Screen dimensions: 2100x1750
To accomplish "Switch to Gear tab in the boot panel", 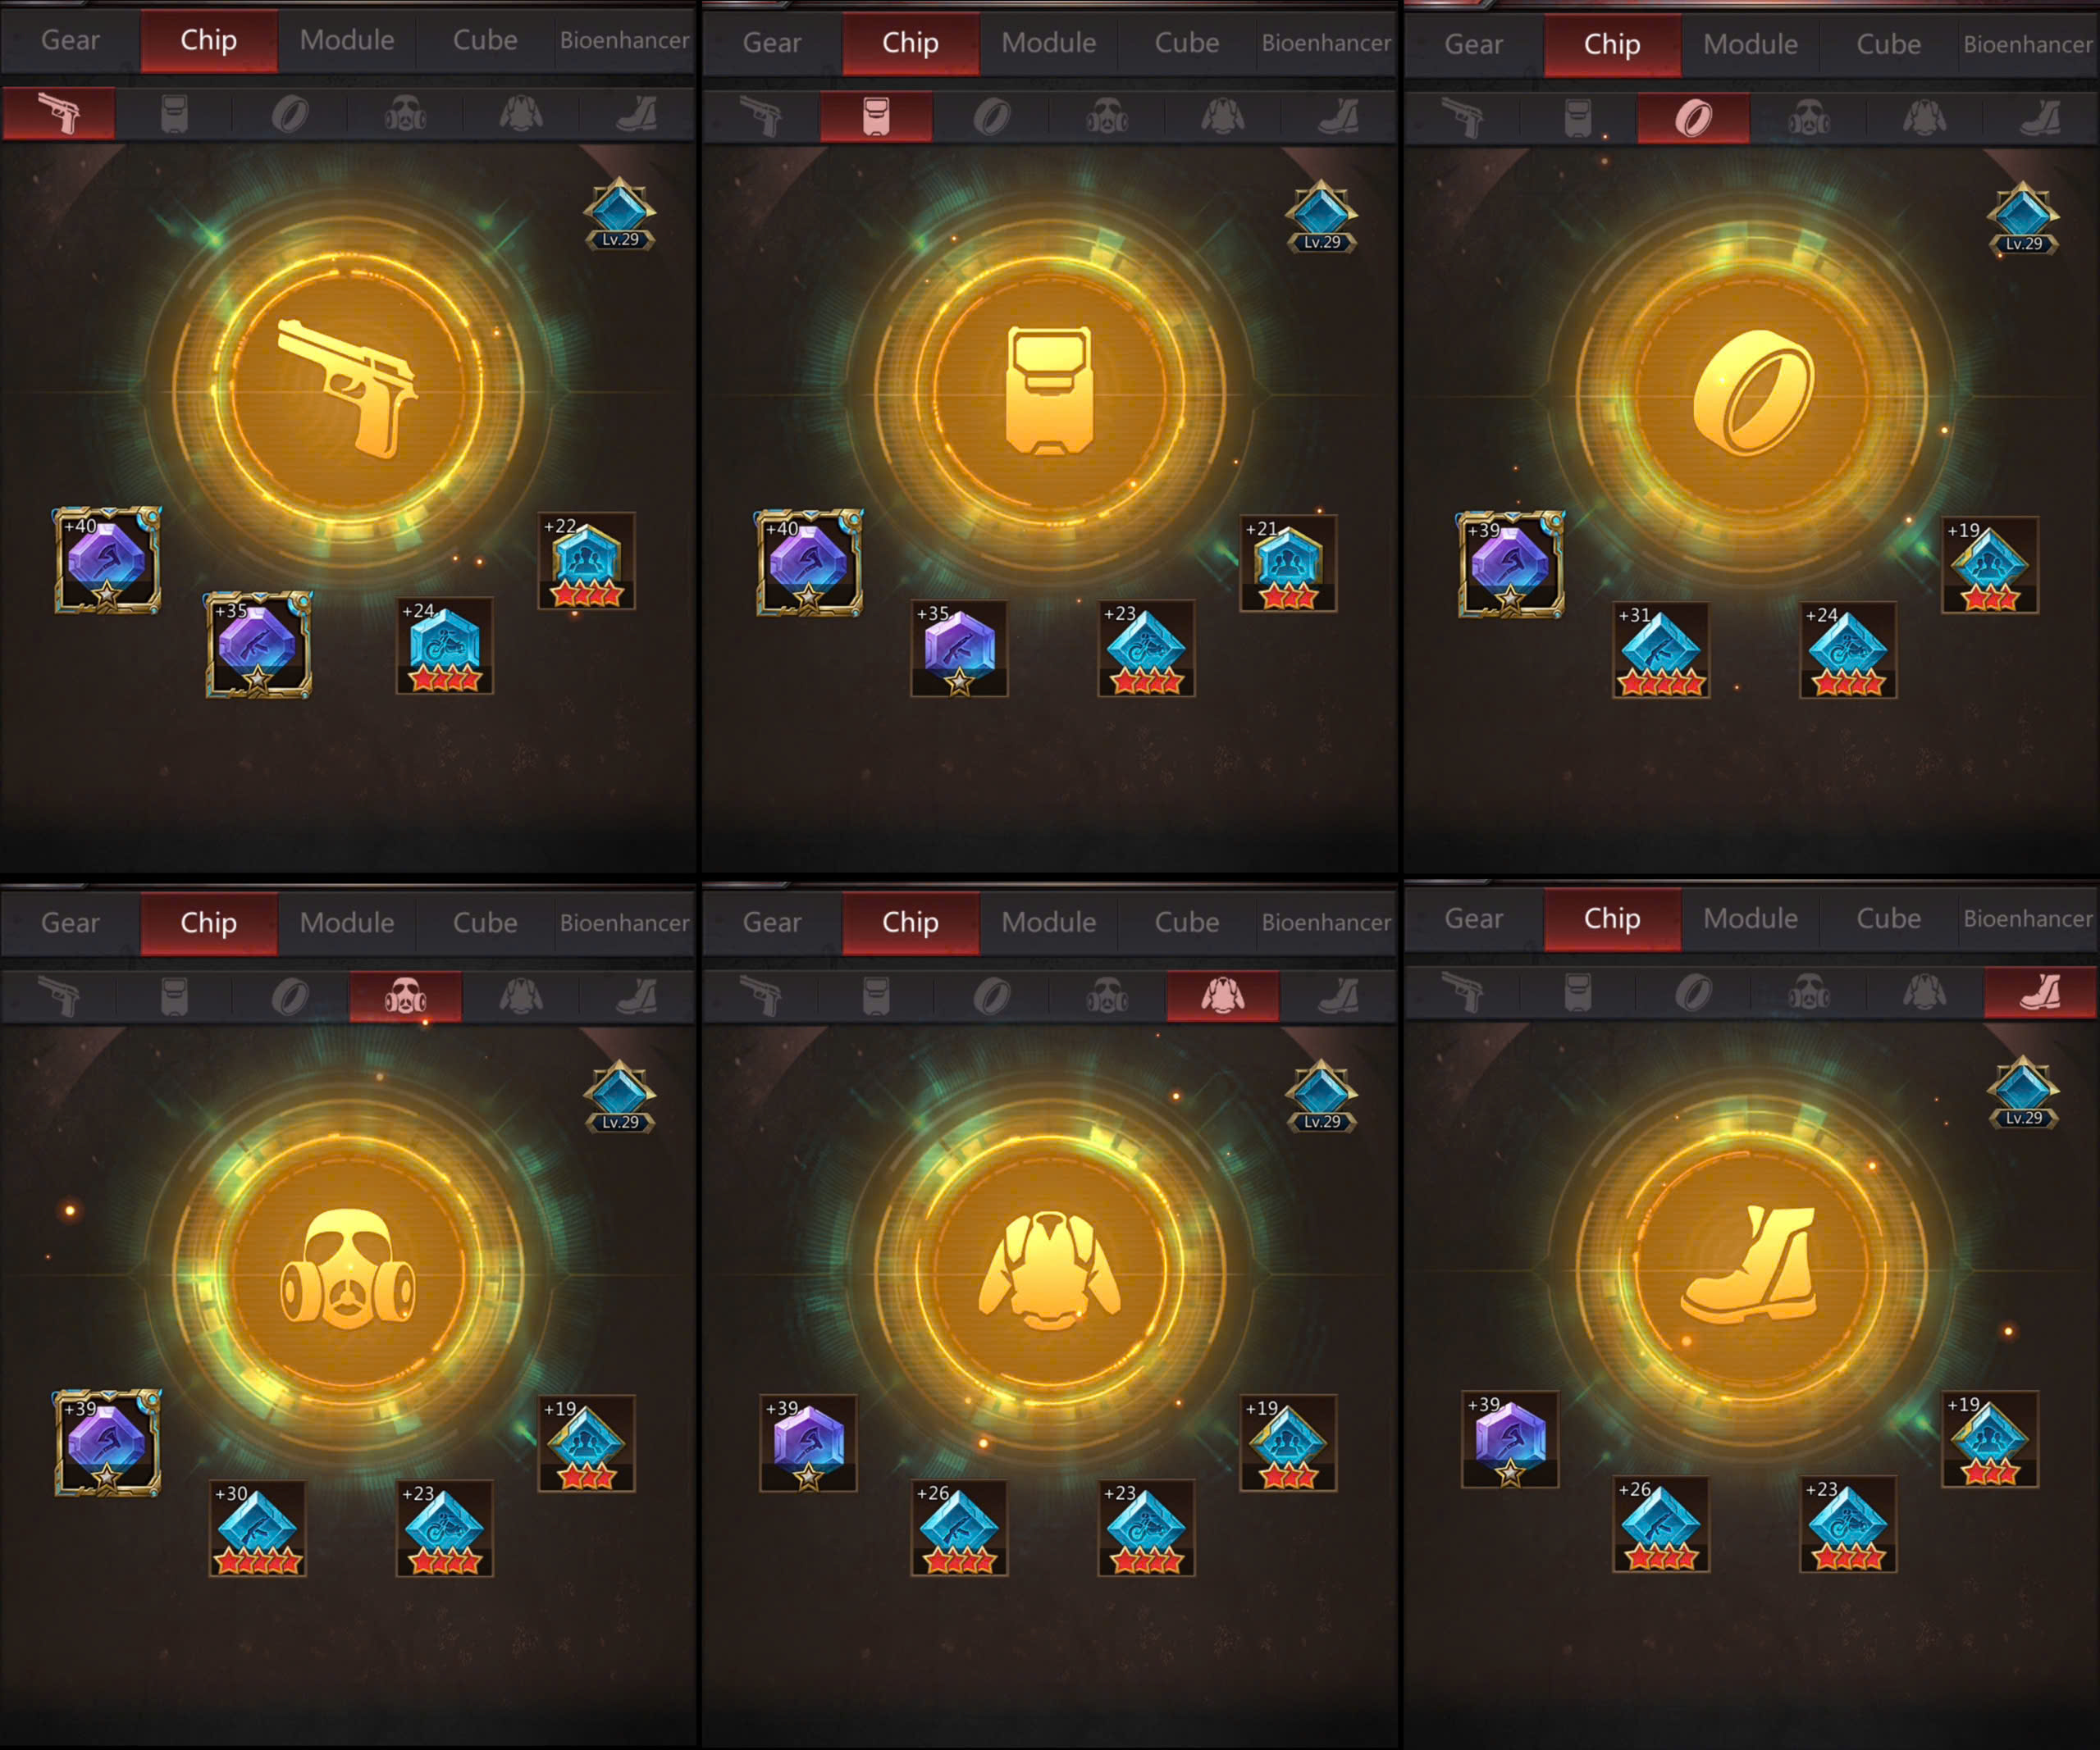I will 1473,918.
